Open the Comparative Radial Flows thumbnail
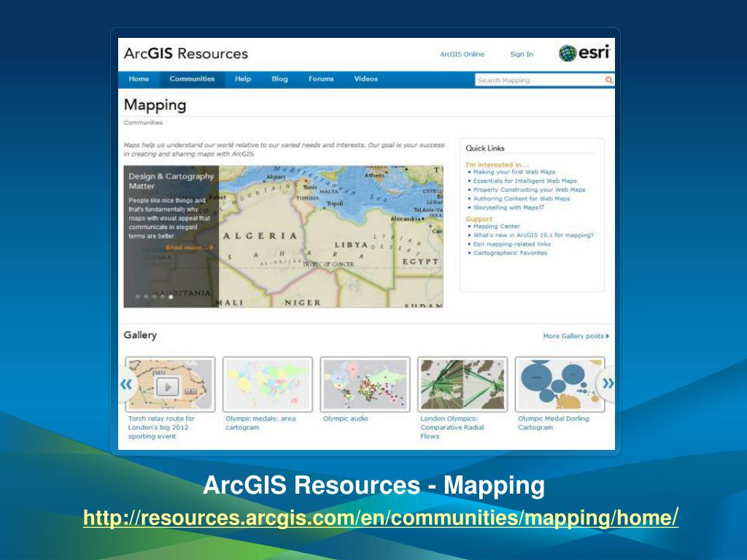747x560 pixels. click(462, 384)
